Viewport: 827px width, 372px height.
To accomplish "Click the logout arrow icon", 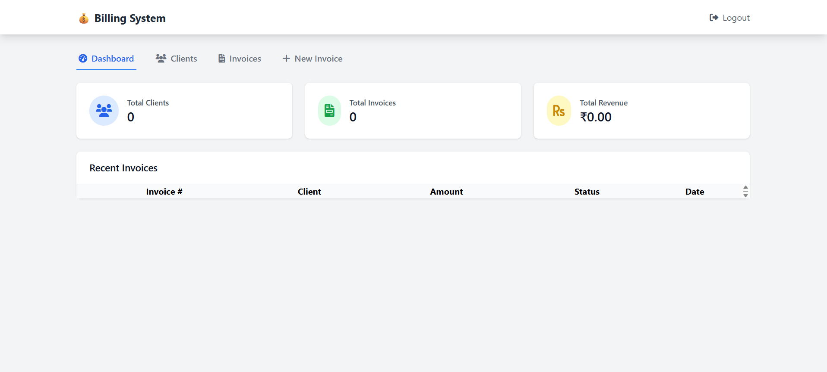I will 714,18.
